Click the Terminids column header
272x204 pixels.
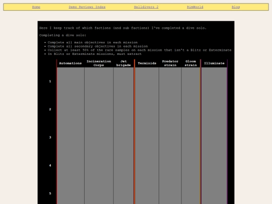147,63
